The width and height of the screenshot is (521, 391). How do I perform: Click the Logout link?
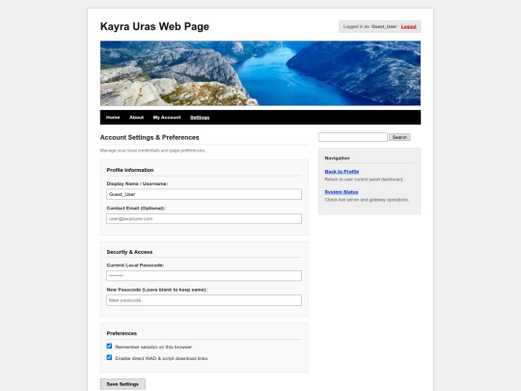[408, 27]
